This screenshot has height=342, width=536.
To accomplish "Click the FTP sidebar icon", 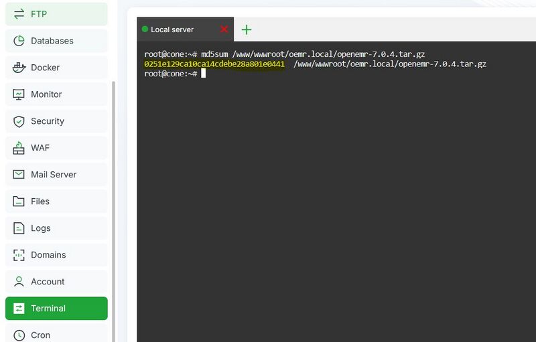I will coord(19,14).
